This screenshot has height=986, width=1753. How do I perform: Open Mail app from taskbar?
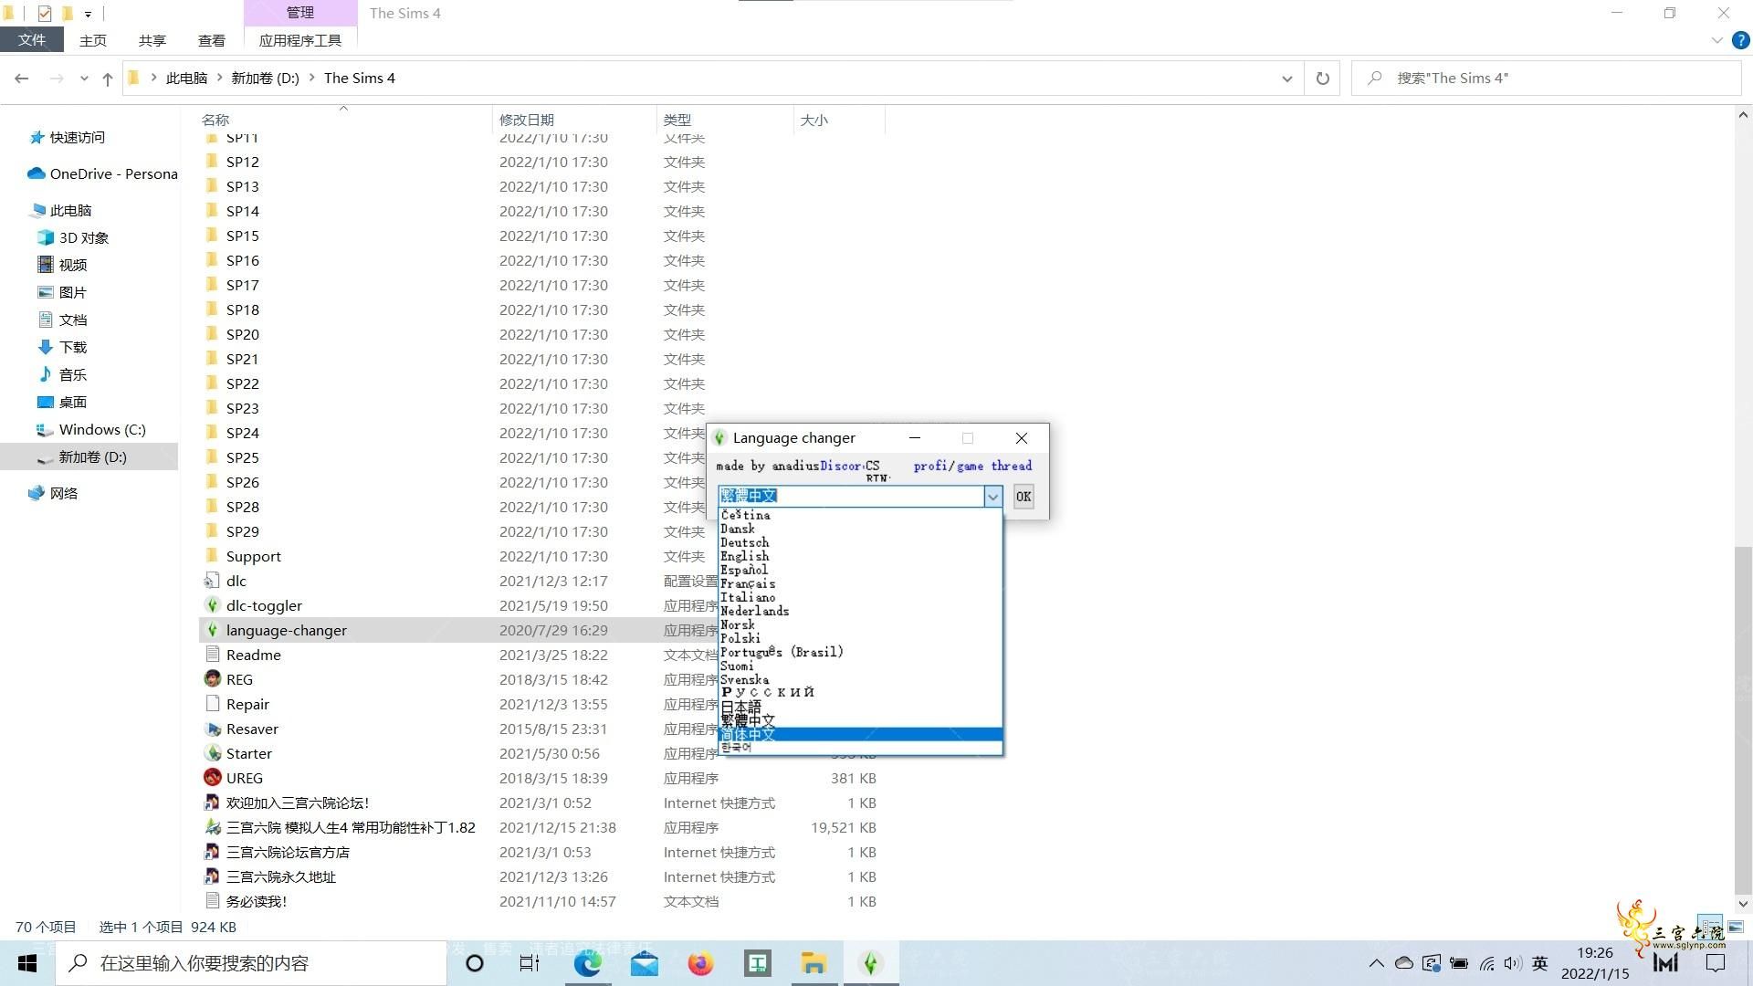coord(644,963)
